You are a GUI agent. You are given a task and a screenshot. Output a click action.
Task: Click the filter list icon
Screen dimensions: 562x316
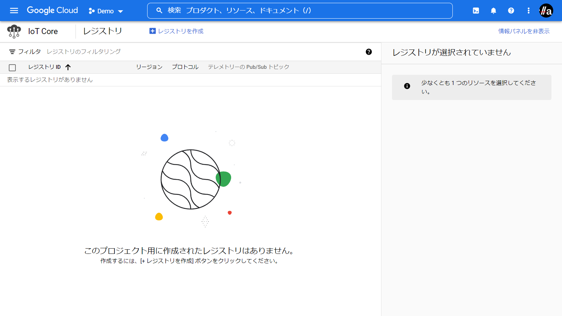click(x=12, y=52)
